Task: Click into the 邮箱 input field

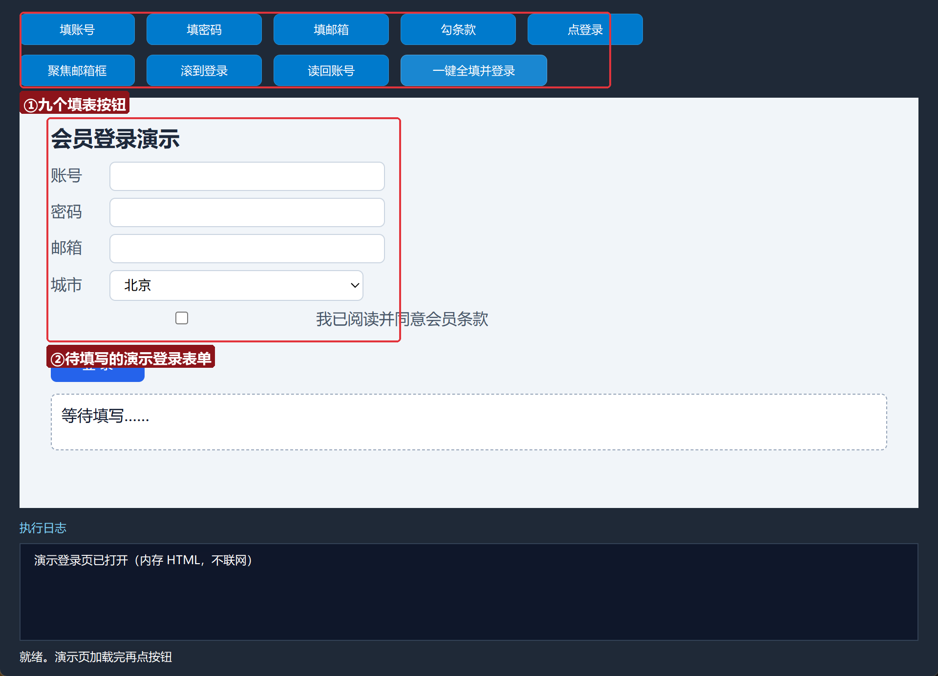Action: pyautogui.click(x=247, y=249)
